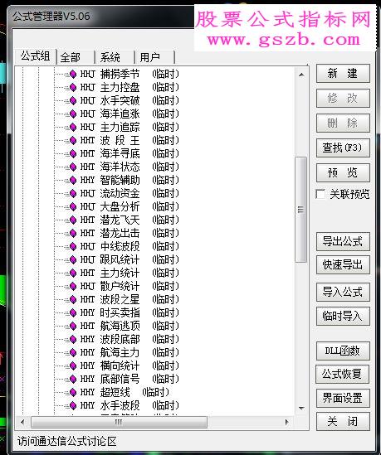The image size is (381, 455).
Task: Click the purple icon beside 时买卖指
Action: (73, 312)
